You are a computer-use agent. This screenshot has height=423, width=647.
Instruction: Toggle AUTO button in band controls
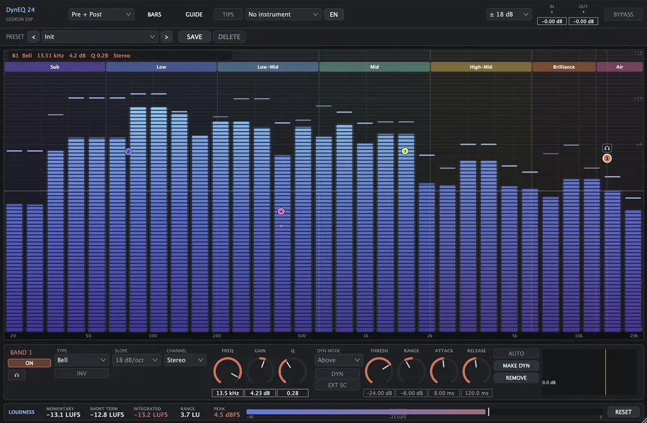(516, 354)
